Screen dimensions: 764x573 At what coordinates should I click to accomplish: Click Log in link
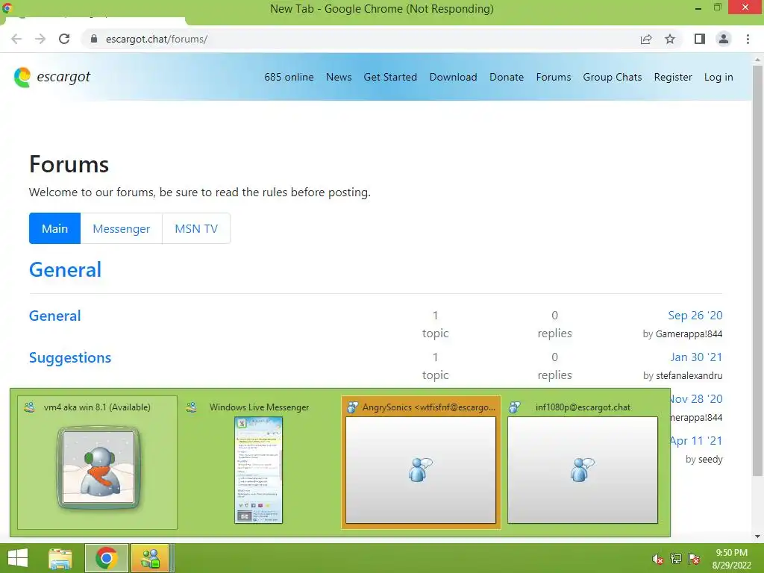click(x=718, y=77)
